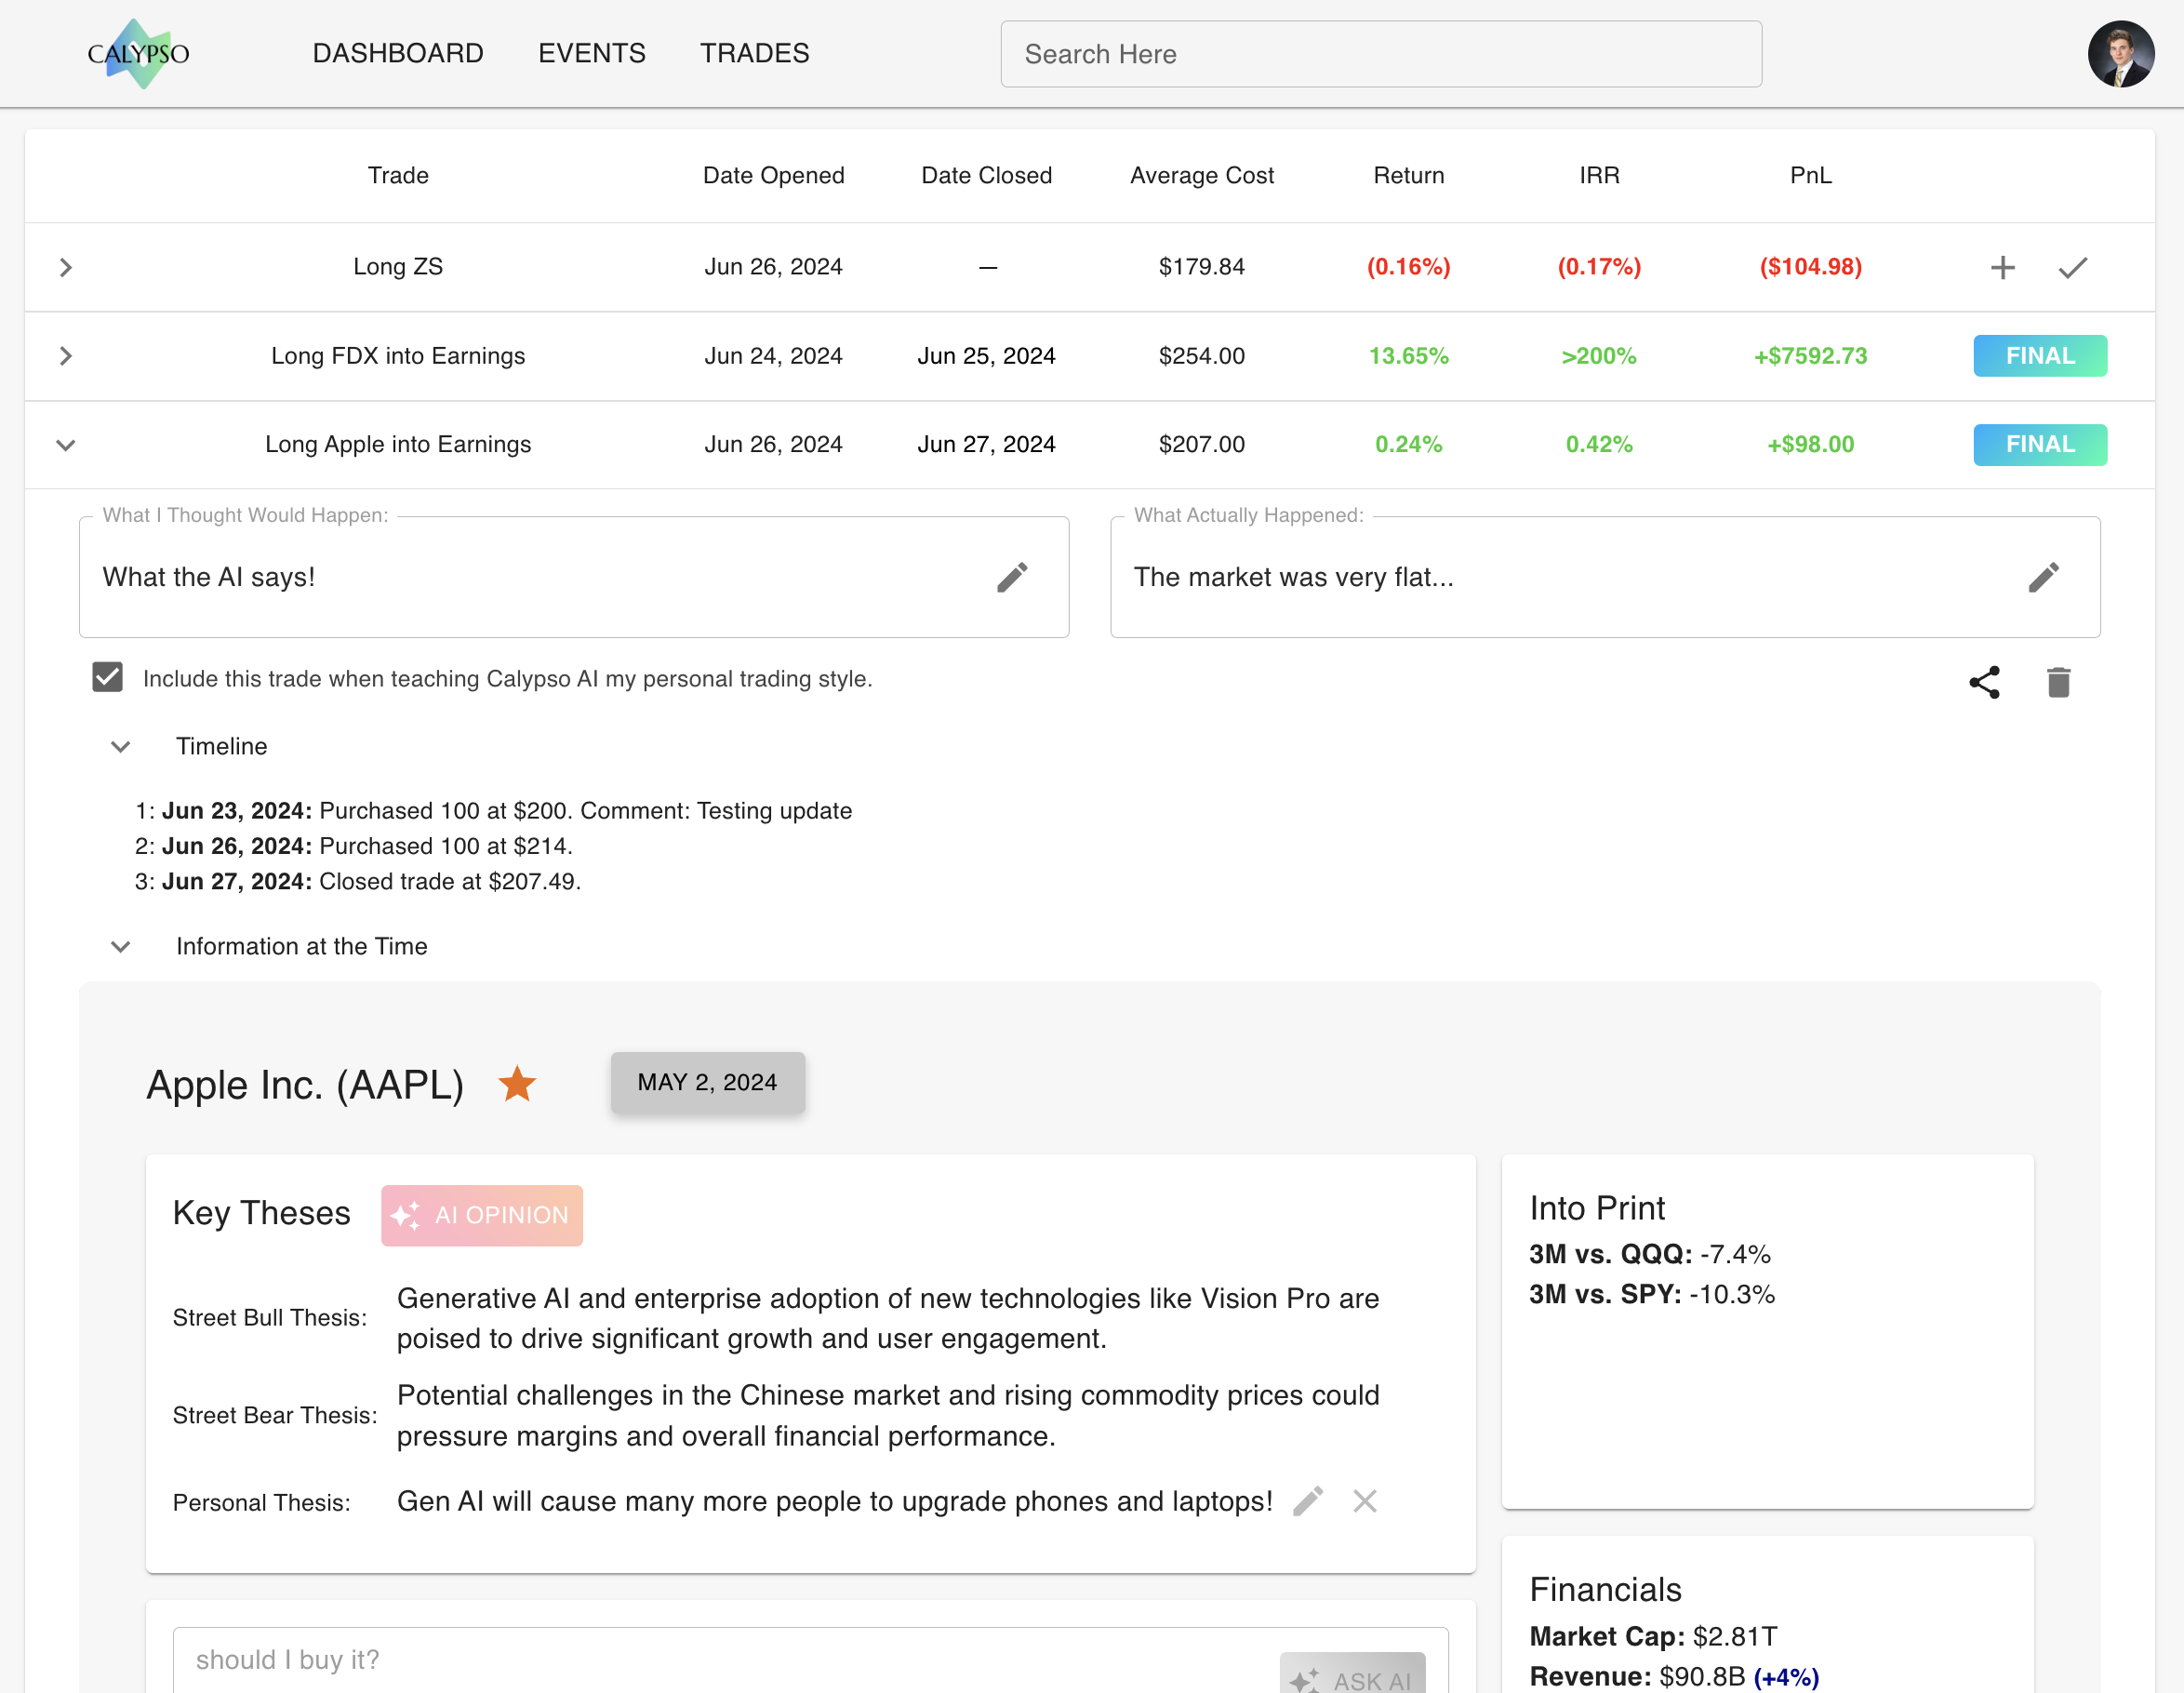This screenshot has height=1693, width=2184.
Task: Click the share trade icon
Action: click(1984, 682)
